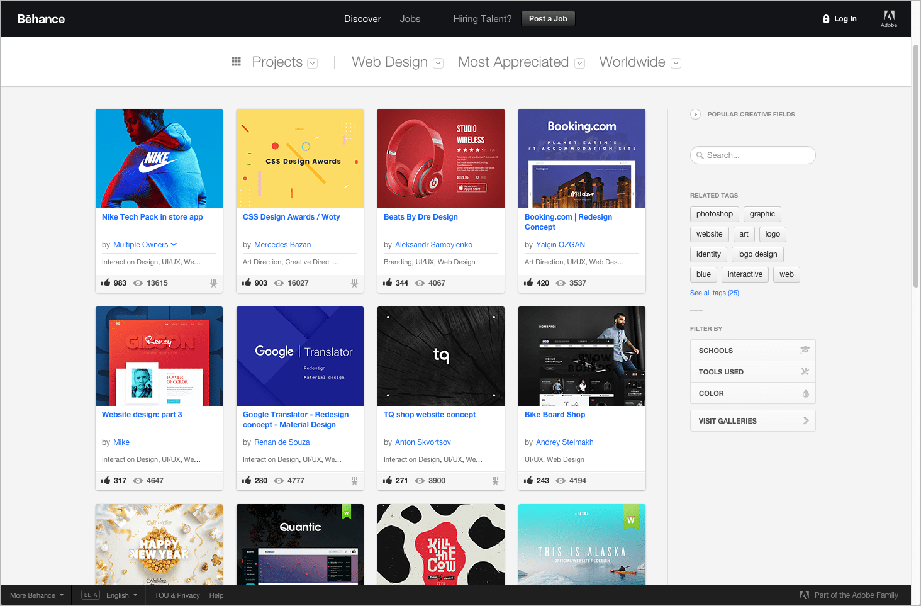Image resolution: width=921 pixels, height=606 pixels.
Task: Click the Behance logo in the header
Action: pos(40,18)
